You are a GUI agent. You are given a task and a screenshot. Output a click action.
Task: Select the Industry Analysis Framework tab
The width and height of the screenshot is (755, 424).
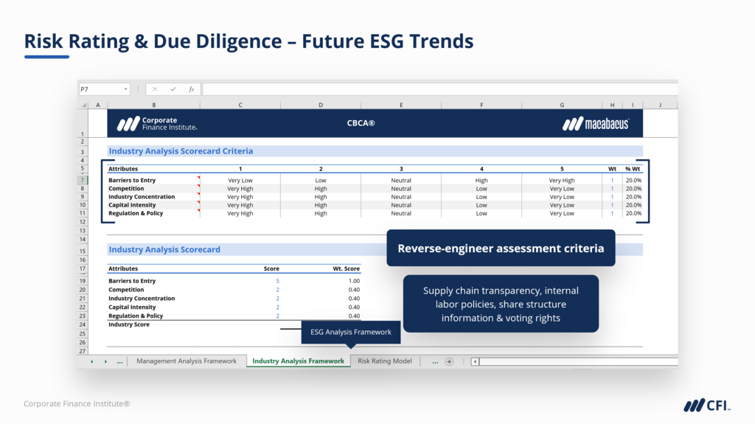pos(298,361)
